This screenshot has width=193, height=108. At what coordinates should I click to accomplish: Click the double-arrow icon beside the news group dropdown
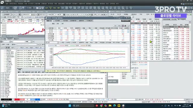click(33, 42)
